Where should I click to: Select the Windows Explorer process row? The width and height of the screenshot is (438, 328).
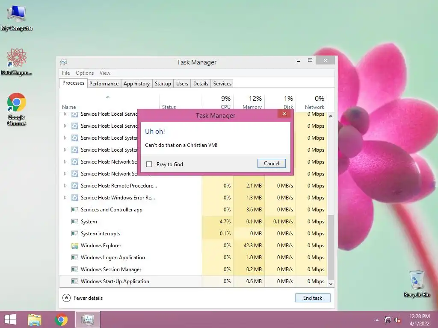click(x=193, y=246)
